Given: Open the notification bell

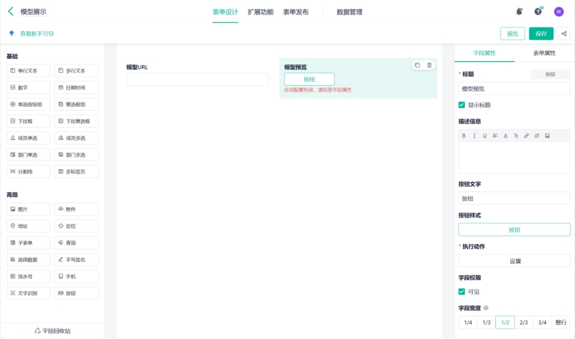Looking at the screenshot, I should pyautogui.click(x=519, y=12).
